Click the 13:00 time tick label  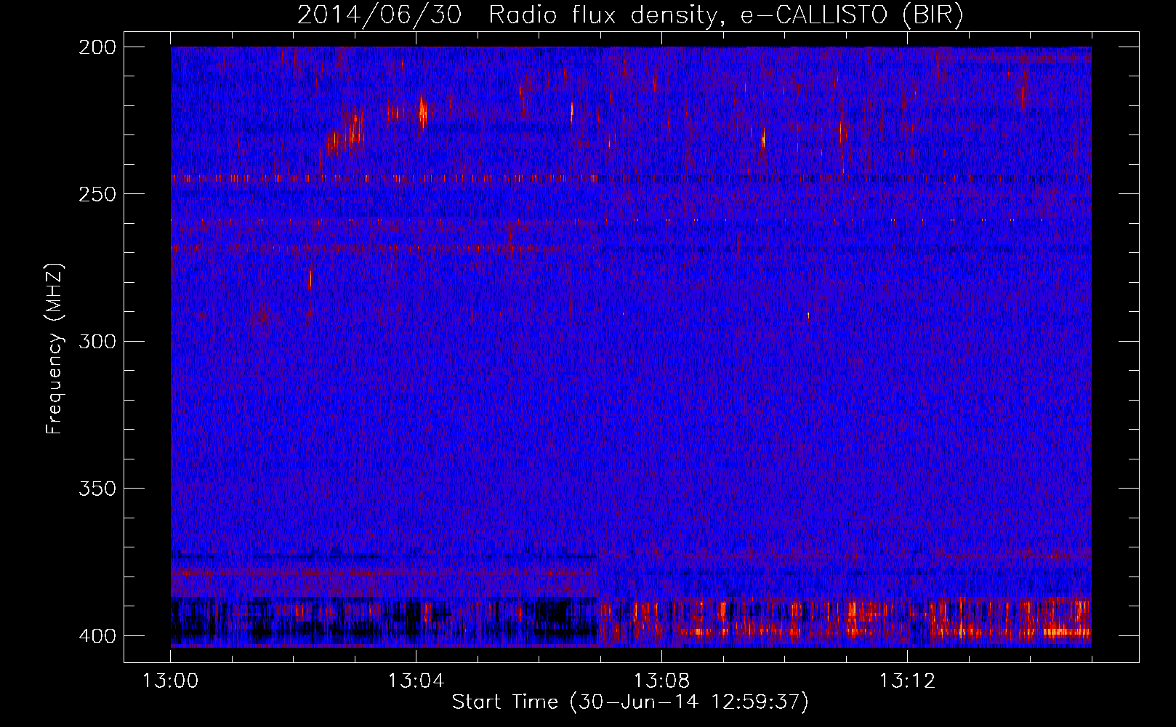click(x=170, y=681)
